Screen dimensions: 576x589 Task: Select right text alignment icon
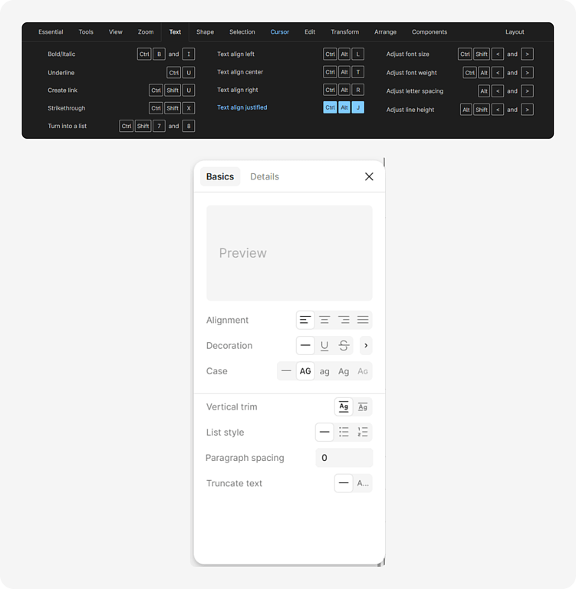[344, 320]
